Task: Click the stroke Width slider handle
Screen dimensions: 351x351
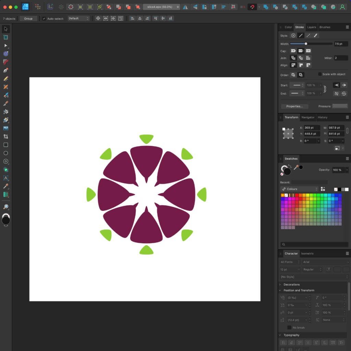Action: 306,44
